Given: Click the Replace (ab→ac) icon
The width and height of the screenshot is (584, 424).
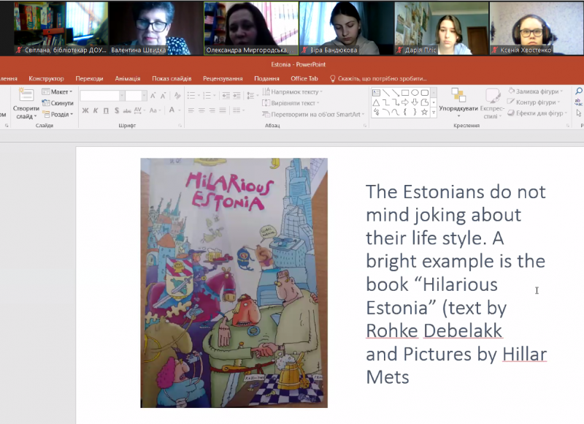Looking at the screenshot, I should (579, 102).
